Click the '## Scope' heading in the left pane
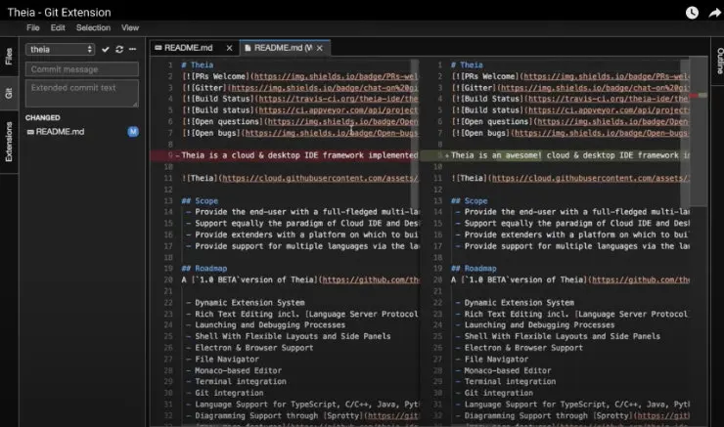 click(x=200, y=201)
